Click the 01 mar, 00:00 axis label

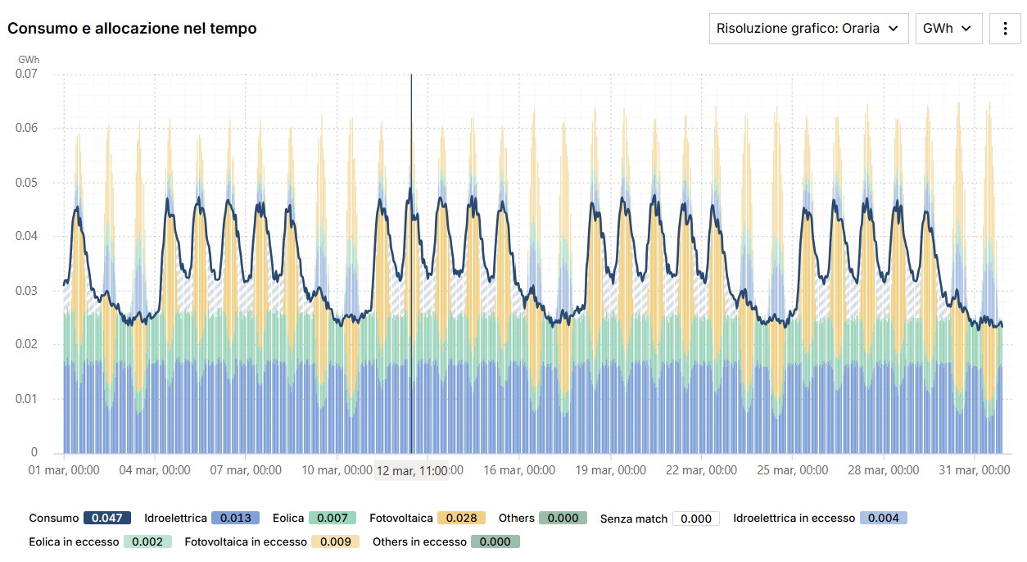coord(64,470)
